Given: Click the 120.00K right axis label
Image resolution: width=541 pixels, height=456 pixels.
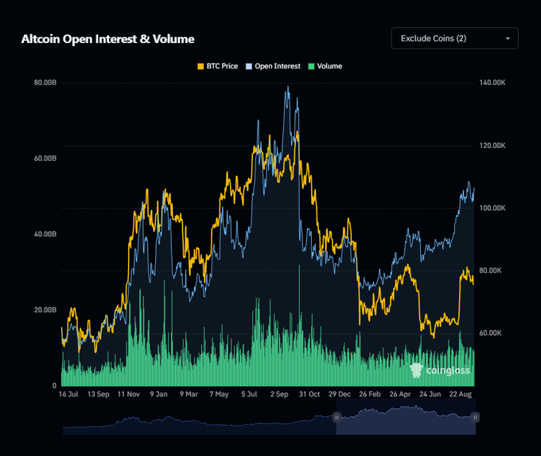Looking at the screenshot, I should (492, 146).
